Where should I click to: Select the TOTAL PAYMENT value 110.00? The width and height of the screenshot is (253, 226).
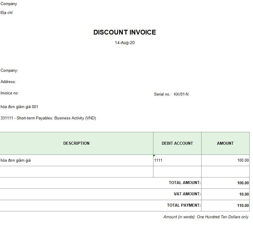click(x=243, y=206)
